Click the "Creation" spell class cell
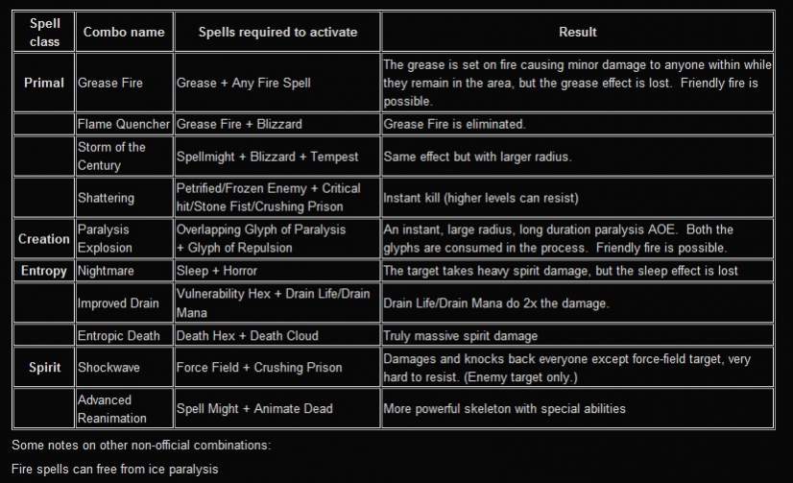The image size is (793, 483). 43,238
